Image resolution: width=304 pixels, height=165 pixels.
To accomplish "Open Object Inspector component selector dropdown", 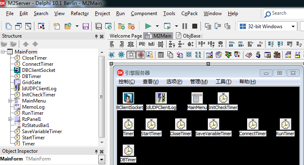I will (101, 160).
